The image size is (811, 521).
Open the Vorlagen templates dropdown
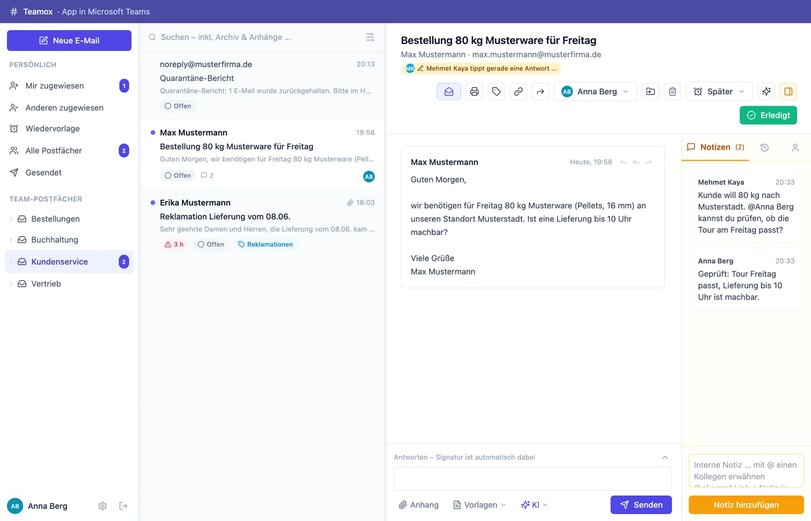[480, 505]
